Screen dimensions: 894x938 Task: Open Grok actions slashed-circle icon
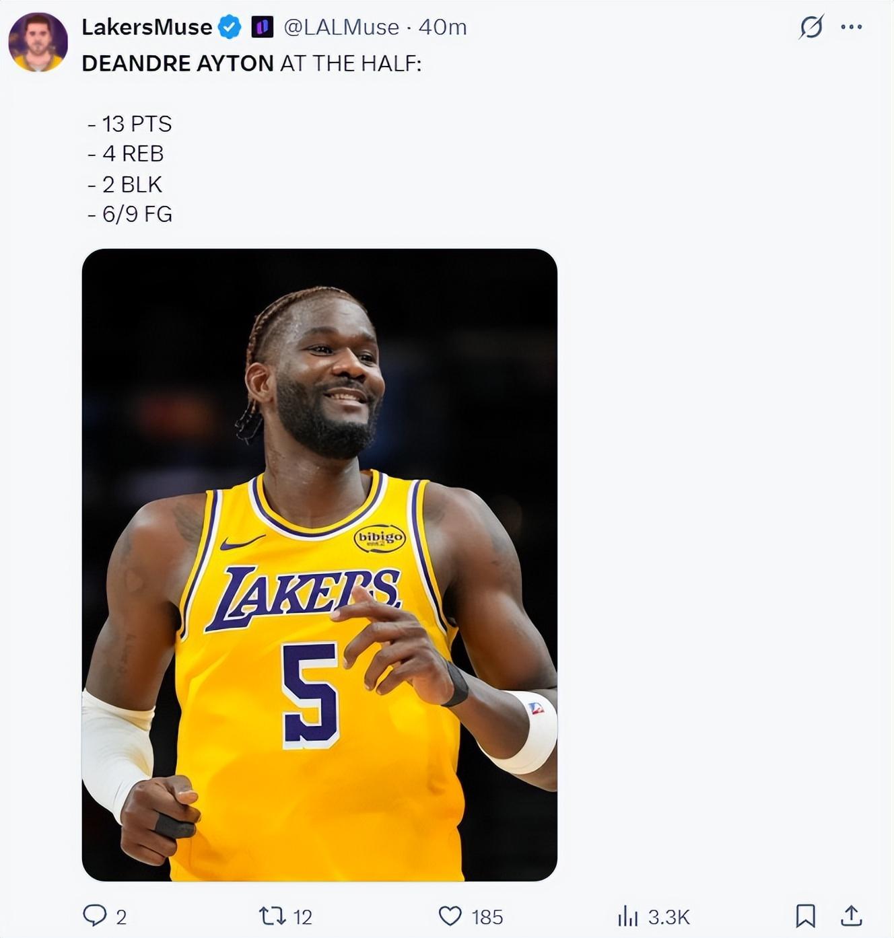pos(811,27)
